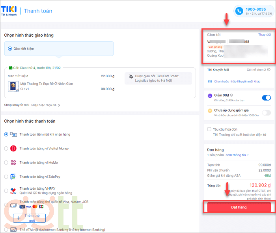The width and height of the screenshot is (276, 233).
Task: Click the Viettel Money icon
Action: click(13, 148)
